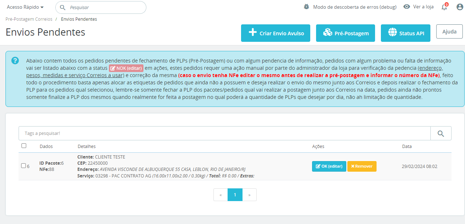
Task: Open the Status API button
Action: coord(406,33)
